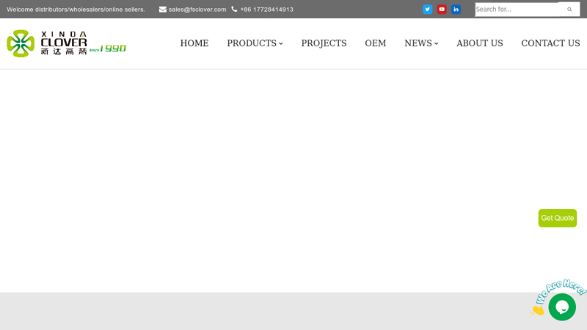Open the CONTACT US page
The height and width of the screenshot is (330, 587).
(x=550, y=43)
